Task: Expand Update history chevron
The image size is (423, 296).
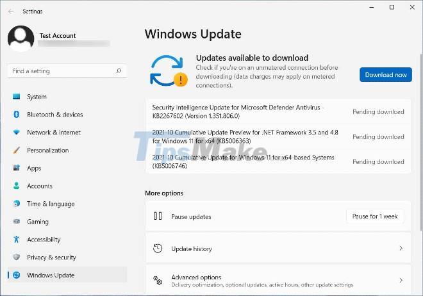Action: click(x=401, y=249)
